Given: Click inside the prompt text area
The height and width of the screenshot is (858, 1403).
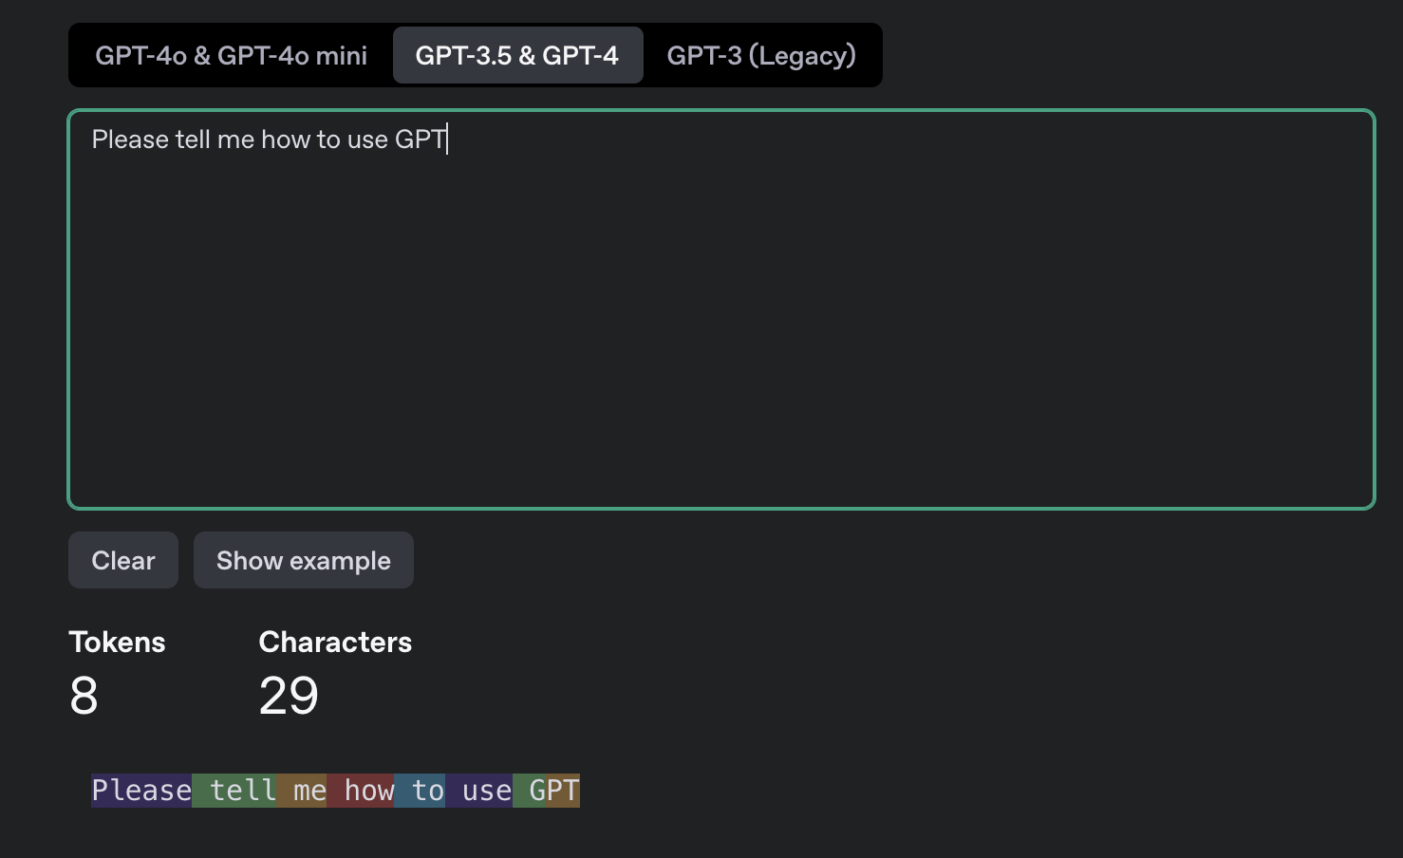Looking at the screenshot, I should pyautogui.click(x=721, y=309).
